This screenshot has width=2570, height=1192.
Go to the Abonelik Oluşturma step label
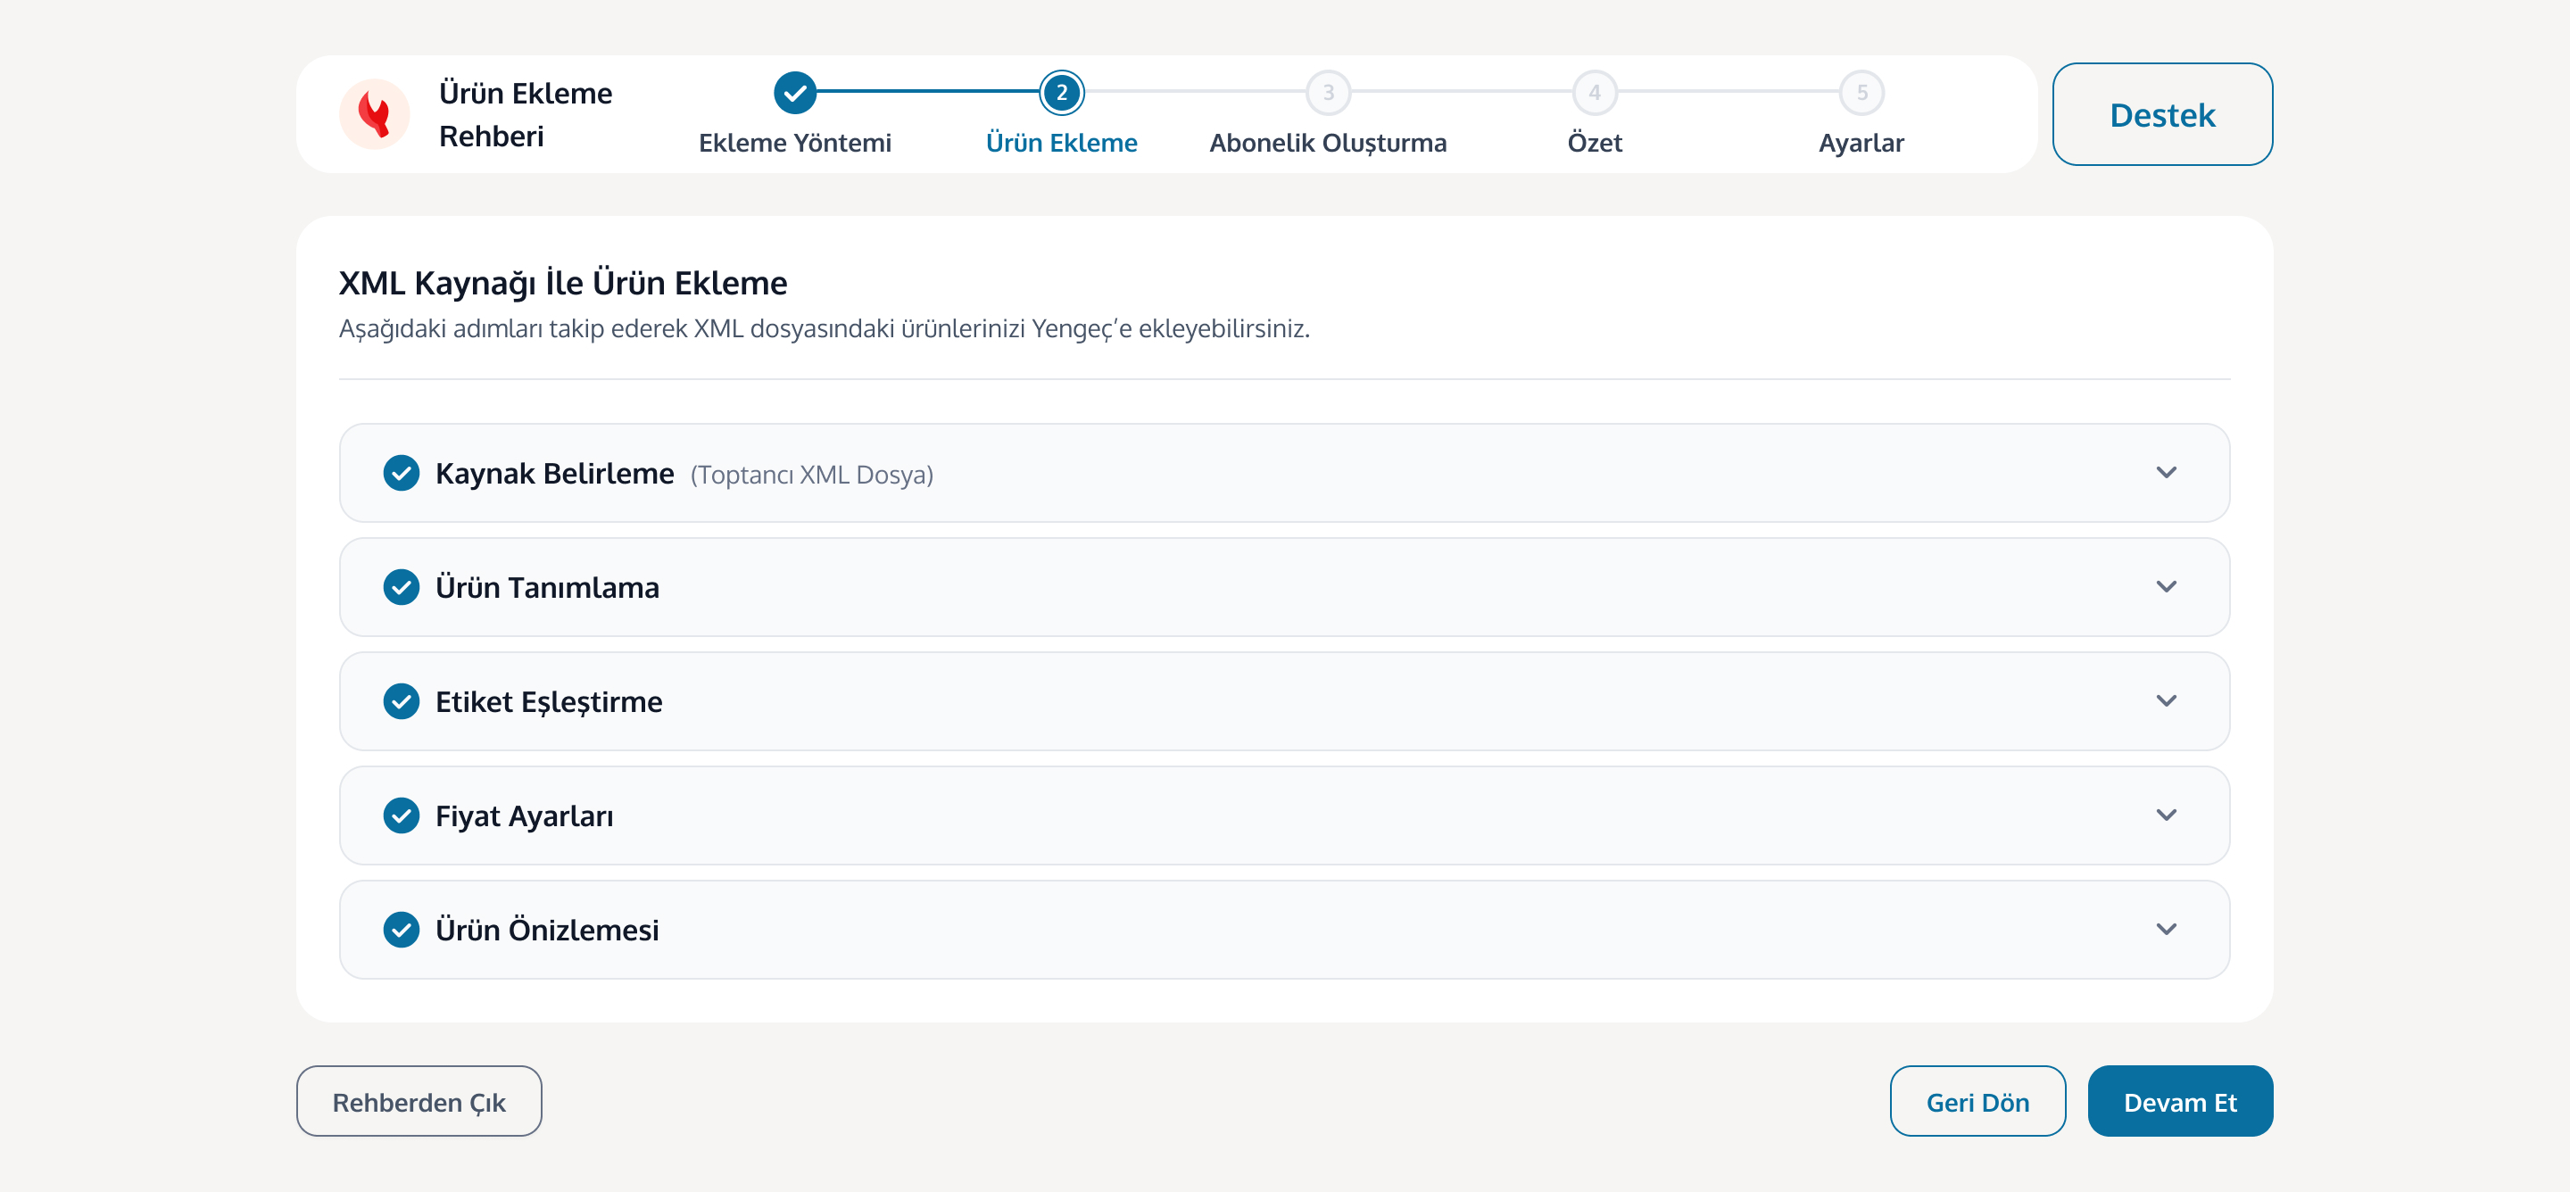tap(1328, 143)
